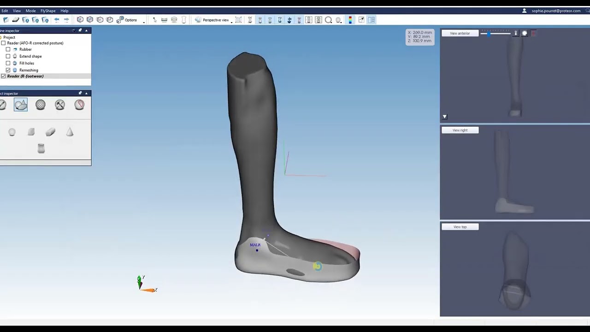Open the hammer and tools category
Image resolution: width=590 pixels, height=332 pixels.
pos(60,105)
